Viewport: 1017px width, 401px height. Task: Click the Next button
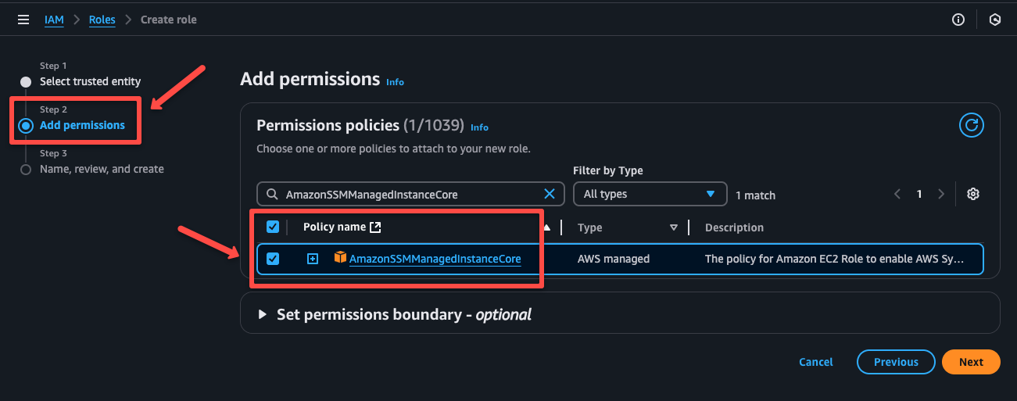[971, 362]
